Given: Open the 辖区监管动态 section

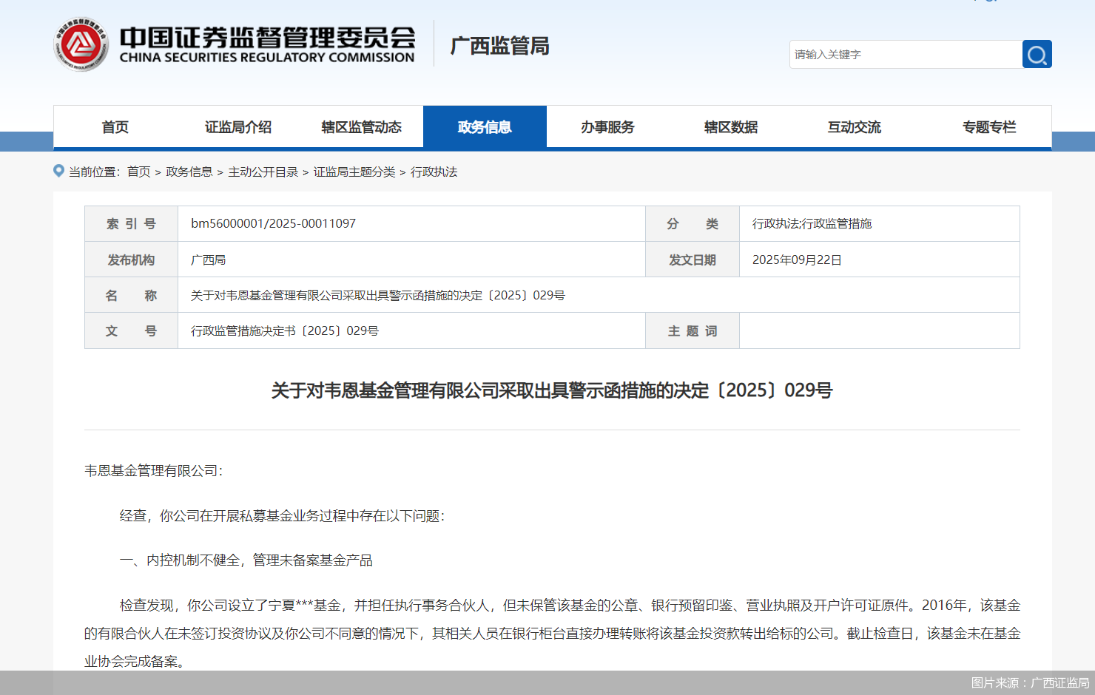Looking at the screenshot, I should [361, 126].
